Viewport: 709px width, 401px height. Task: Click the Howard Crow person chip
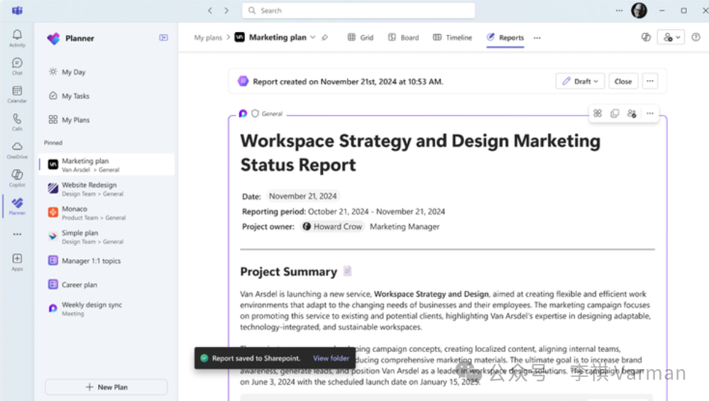point(332,226)
